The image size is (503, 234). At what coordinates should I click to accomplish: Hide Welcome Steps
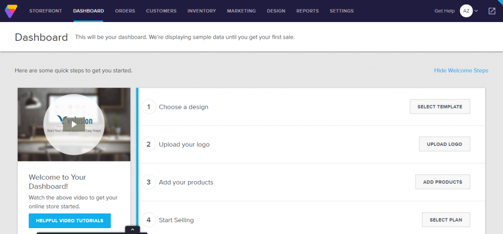point(461,70)
